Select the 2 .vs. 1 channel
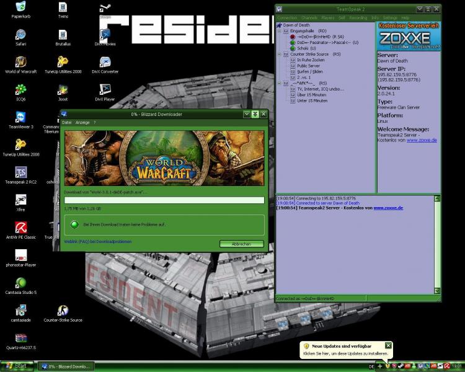The width and height of the screenshot is (465, 372). [x=301, y=77]
